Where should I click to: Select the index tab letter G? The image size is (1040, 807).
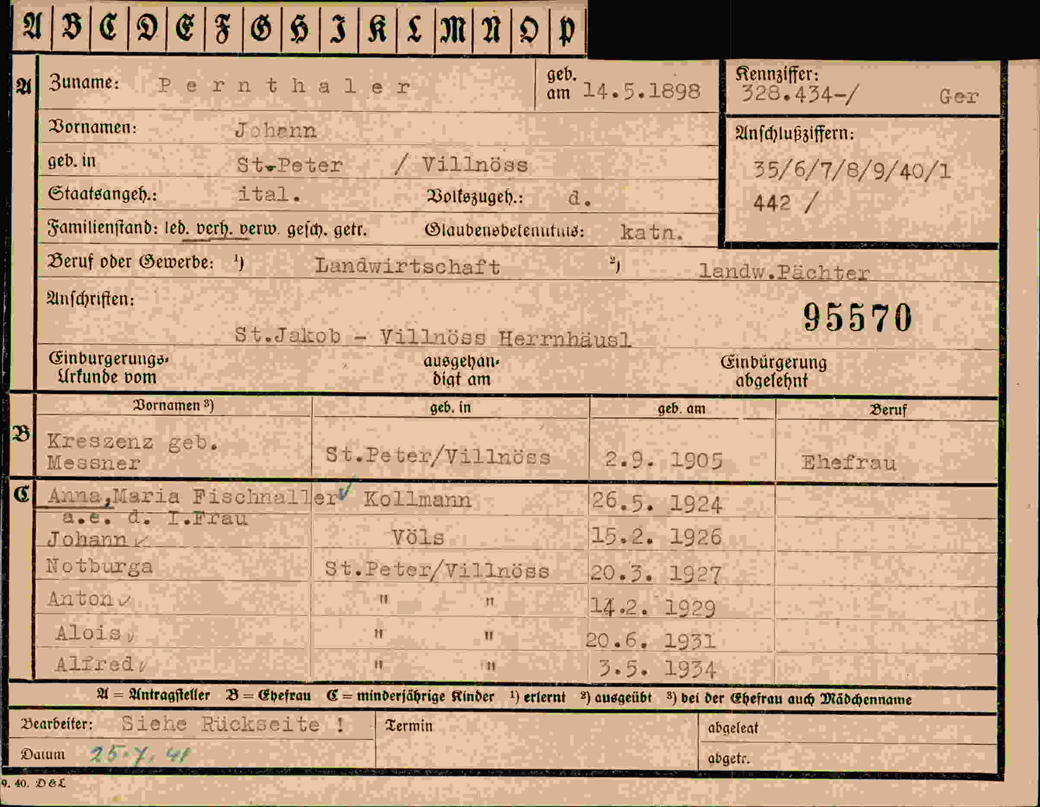click(x=261, y=28)
